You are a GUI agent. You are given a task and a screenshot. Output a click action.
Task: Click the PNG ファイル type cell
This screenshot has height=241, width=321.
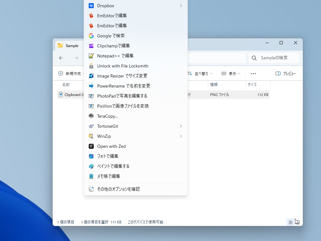pos(219,95)
